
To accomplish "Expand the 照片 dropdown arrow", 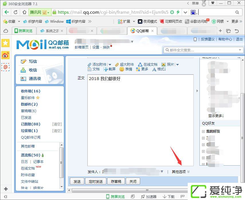I will click(x=177, y=64).
